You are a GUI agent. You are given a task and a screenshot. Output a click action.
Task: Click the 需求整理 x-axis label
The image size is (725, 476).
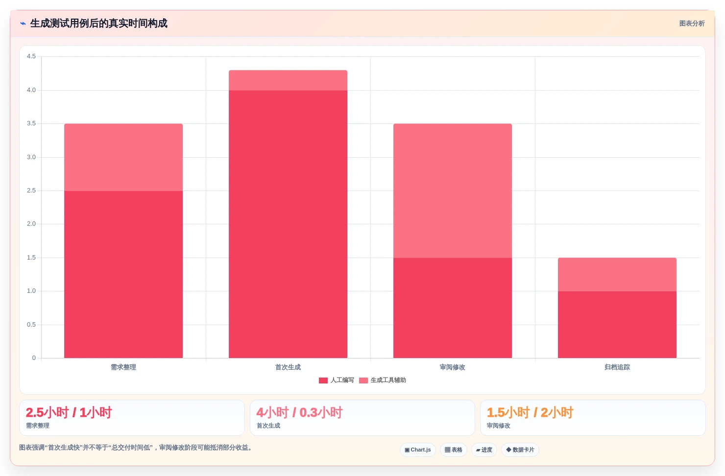coord(123,367)
